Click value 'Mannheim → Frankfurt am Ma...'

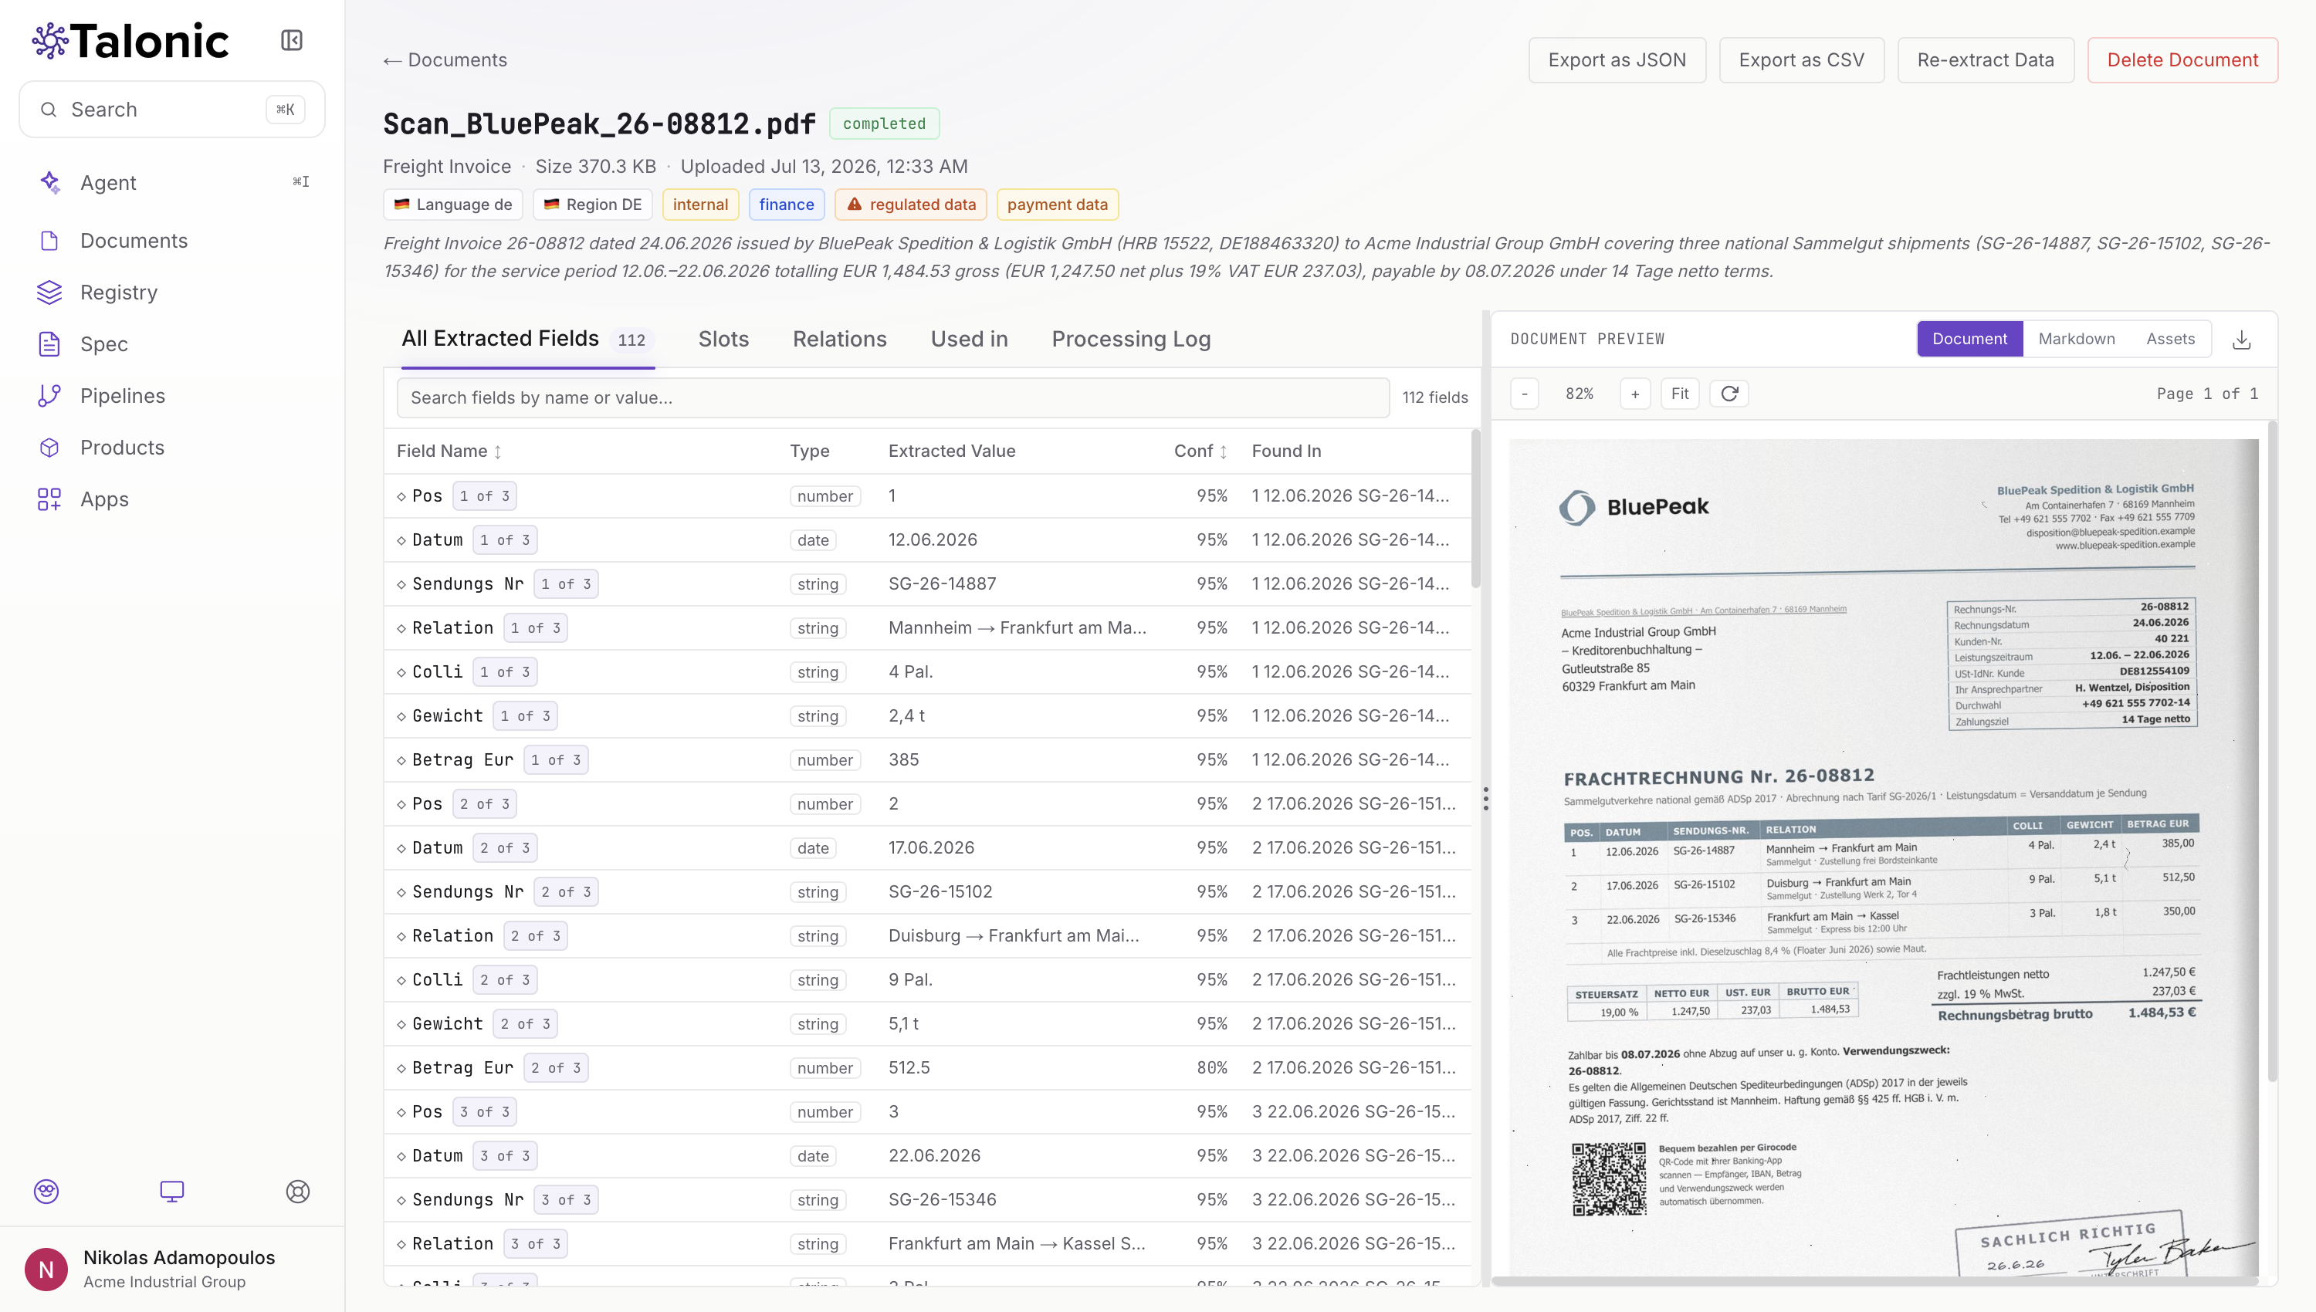tap(1017, 628)
